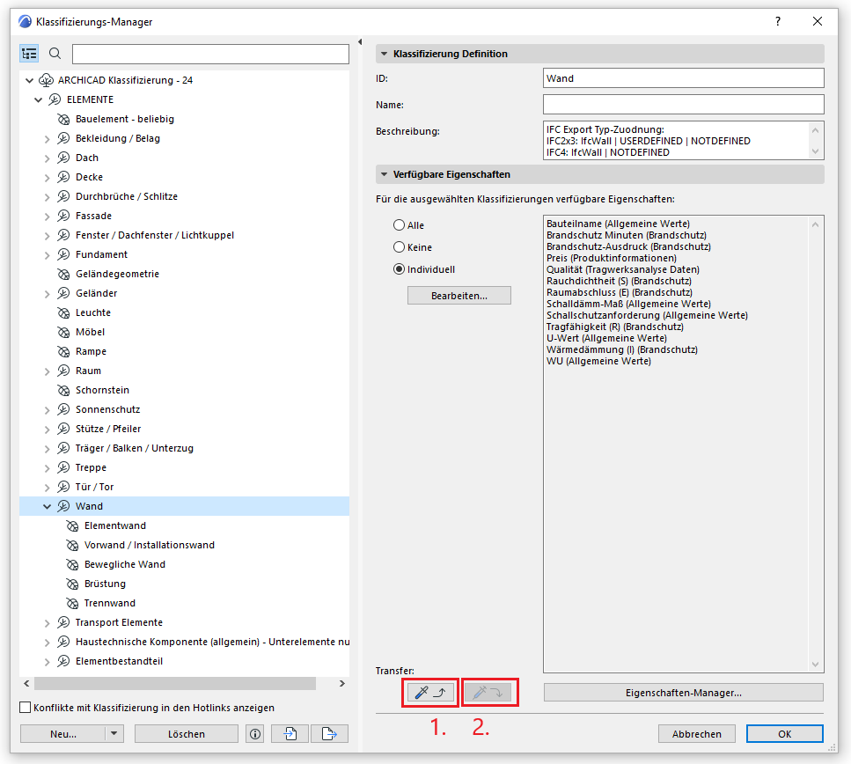Click the inject properties syringe button
851x764 pixels.
point(487,693)
